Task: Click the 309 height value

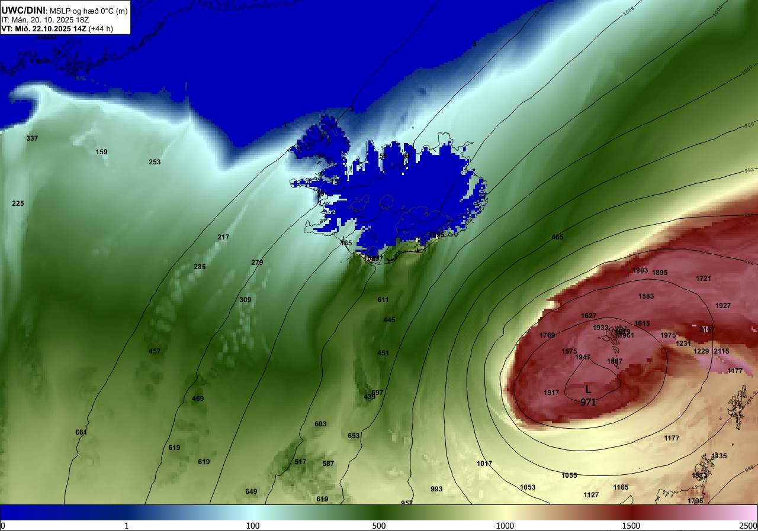Action: (x=245, y=300)
